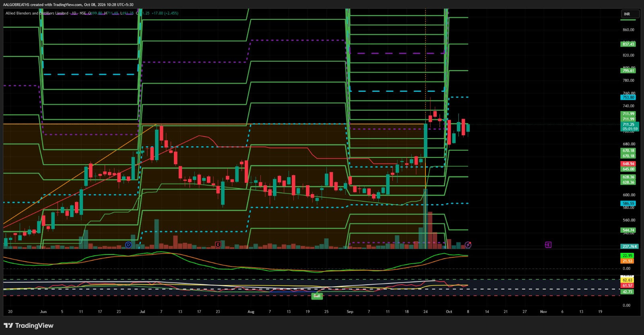Click the 860.00 price scale tick

click(628, 30)
